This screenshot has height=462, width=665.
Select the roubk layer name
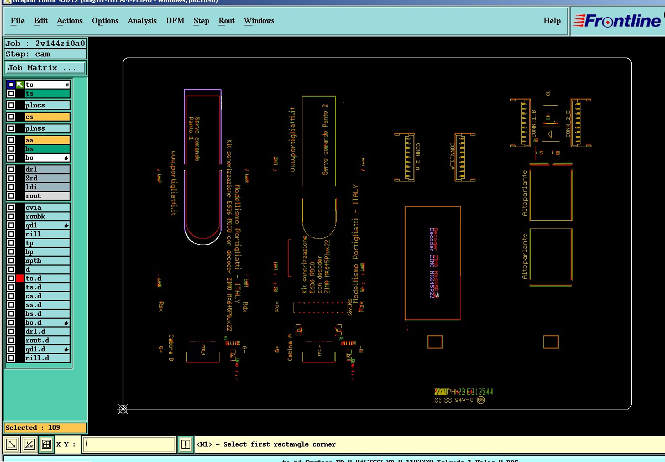[47, 216]
